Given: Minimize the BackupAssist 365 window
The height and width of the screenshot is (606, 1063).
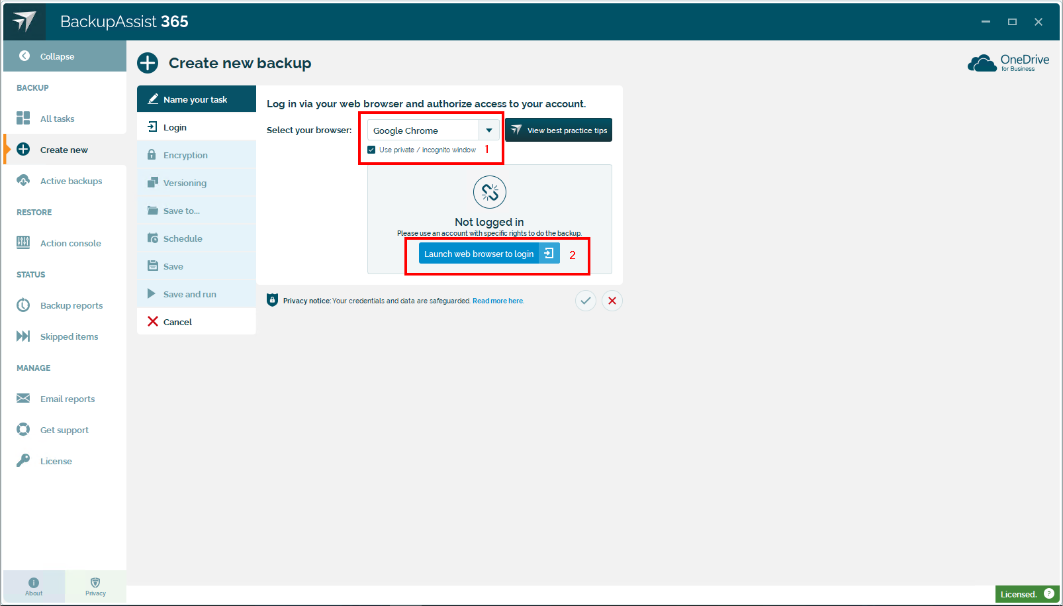Looking at the screenshot, I should coord(986,22).
